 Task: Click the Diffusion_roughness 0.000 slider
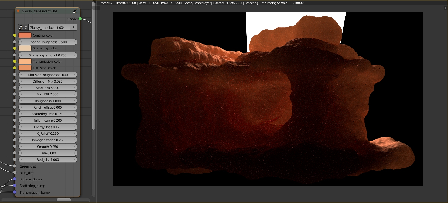(48, 75)
